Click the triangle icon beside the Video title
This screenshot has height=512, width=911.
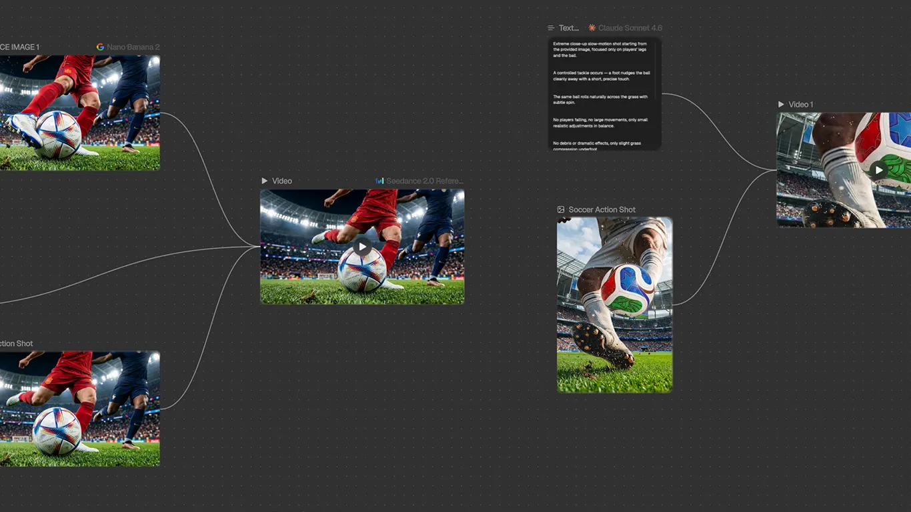[x=264, y=181]
